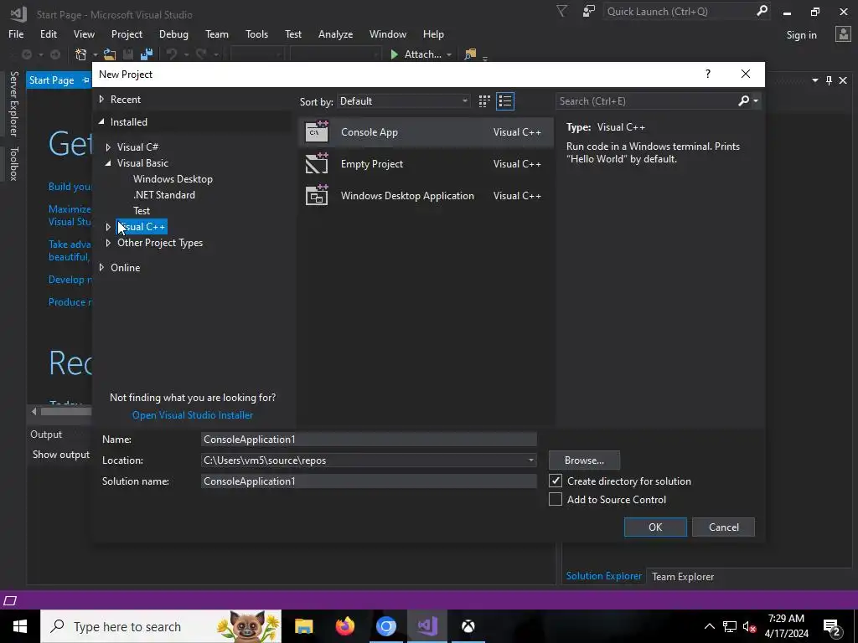Open the Toolbox side tab

(x=13, y=163)
